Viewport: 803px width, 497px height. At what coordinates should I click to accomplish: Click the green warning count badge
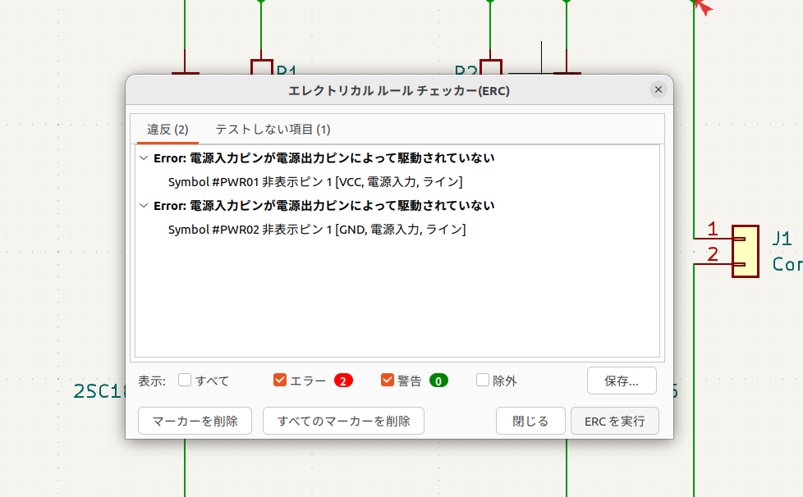[438, 381]
